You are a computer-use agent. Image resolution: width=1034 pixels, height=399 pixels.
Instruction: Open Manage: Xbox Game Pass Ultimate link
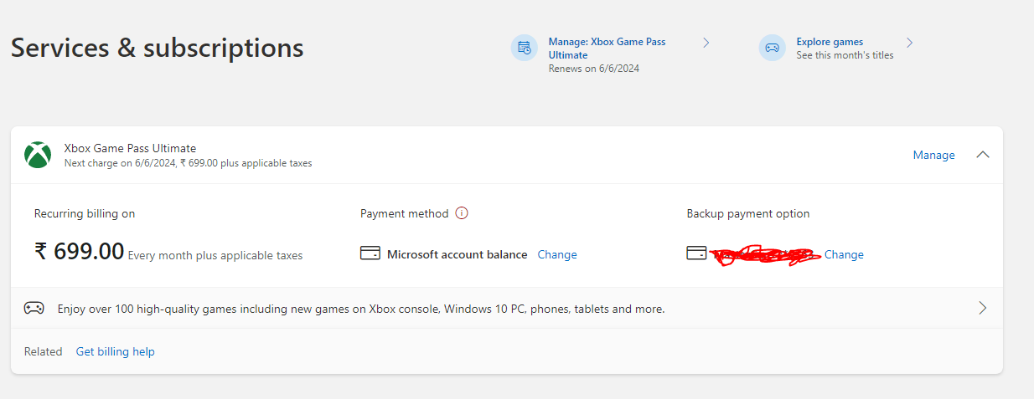(x=607, y=48)
